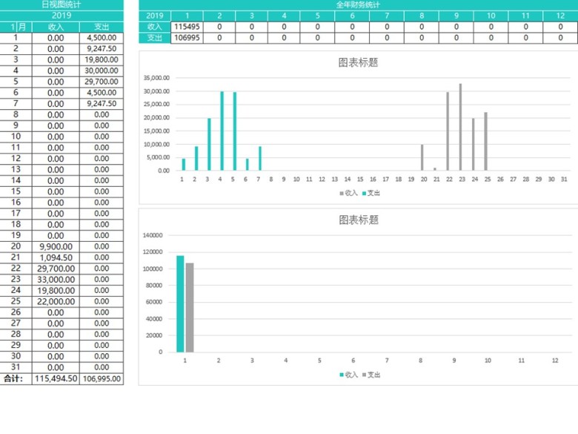Click month 12 header in yearly table
Viewport: 578px width, 434px height.
click(x=560, y=16)
